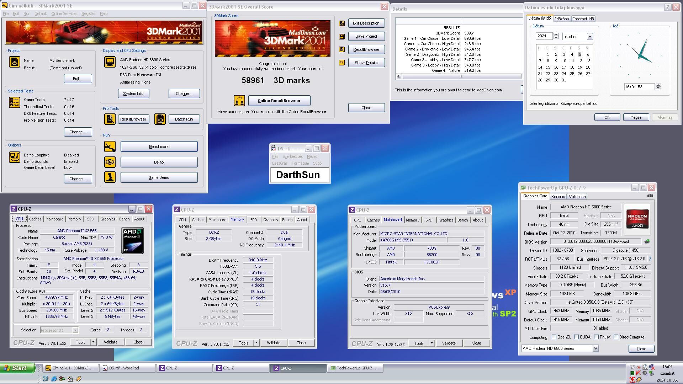Screen dimensions: 683x384
Task: Switch to Időzóna tab in Date properties
Action: [x=562, y=19]
